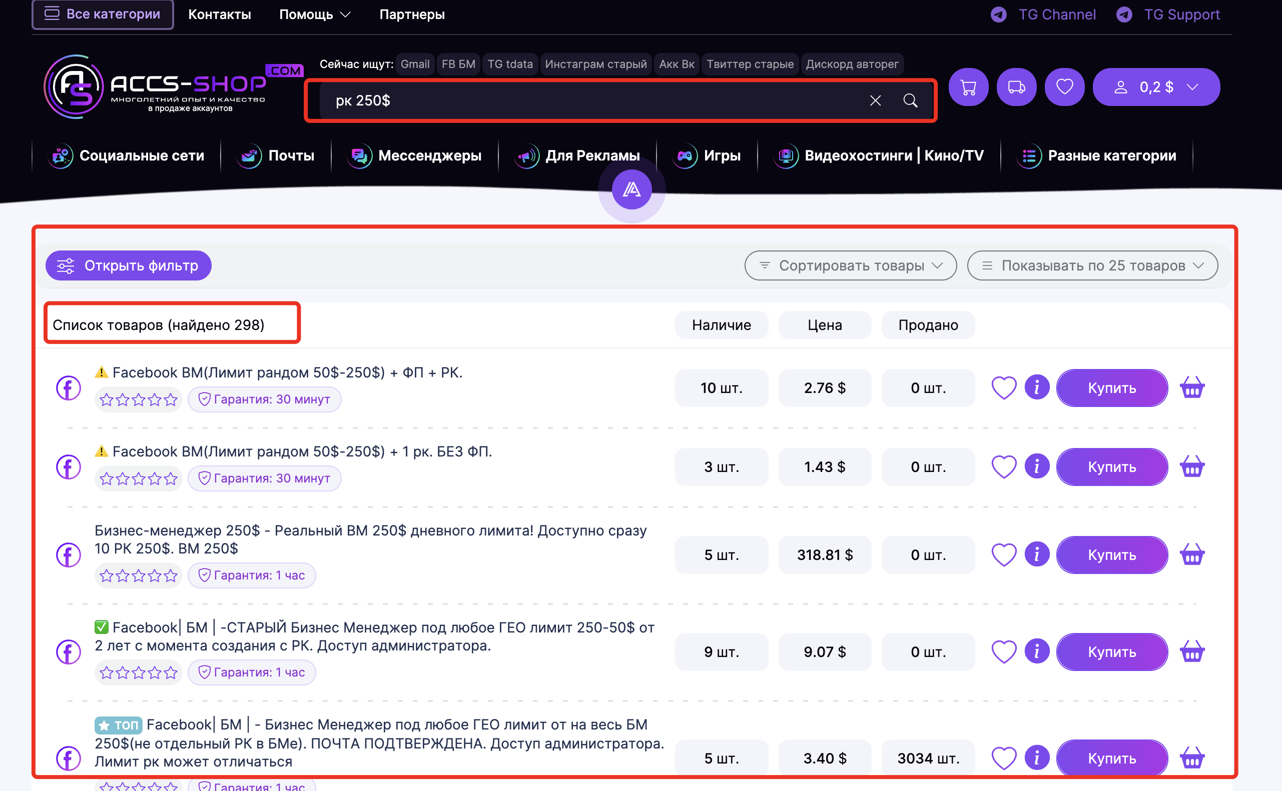Toggle favorite heart on 9.07 $ item
This screenshot has height=791, width=1282.
(x=1003, y=652)
